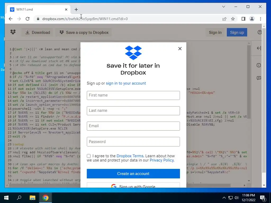Screen dimensions: 271x203
Task: Click the code preview horizontal scrollbar
Action: pyautogui.click(x=120, y=185)
